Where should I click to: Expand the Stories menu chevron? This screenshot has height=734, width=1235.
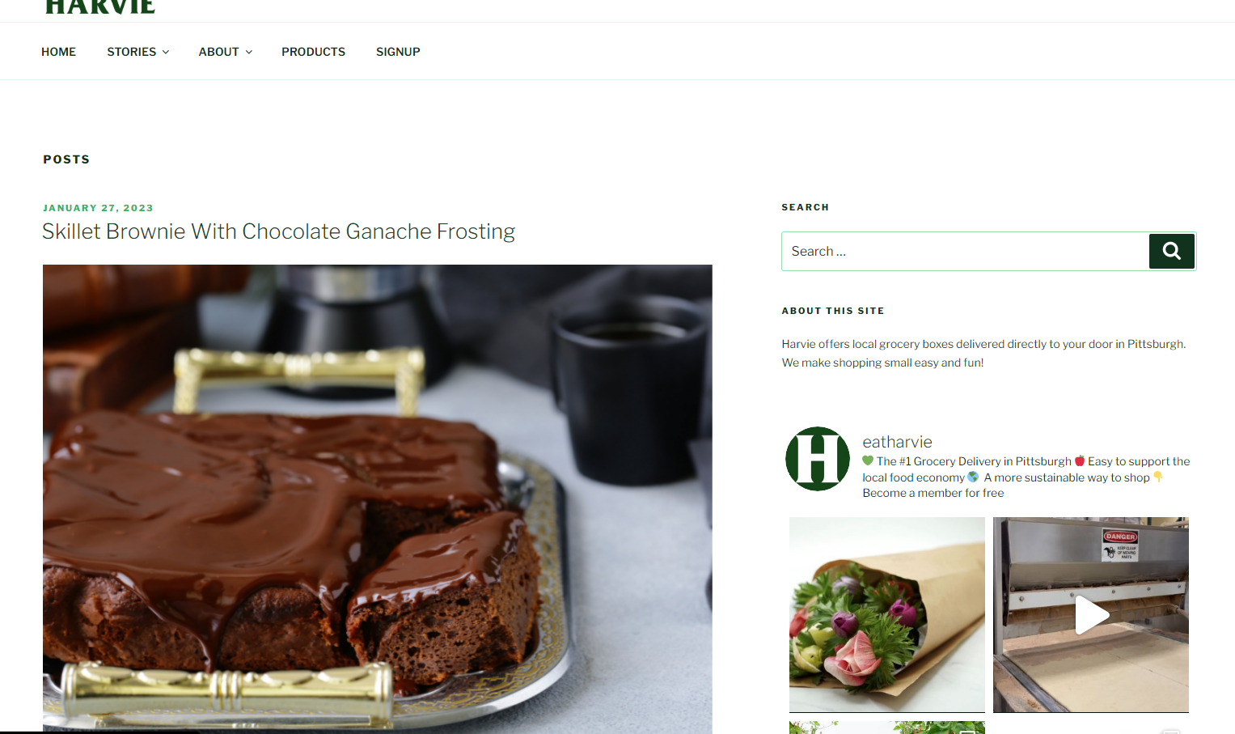tap(166, 52)
